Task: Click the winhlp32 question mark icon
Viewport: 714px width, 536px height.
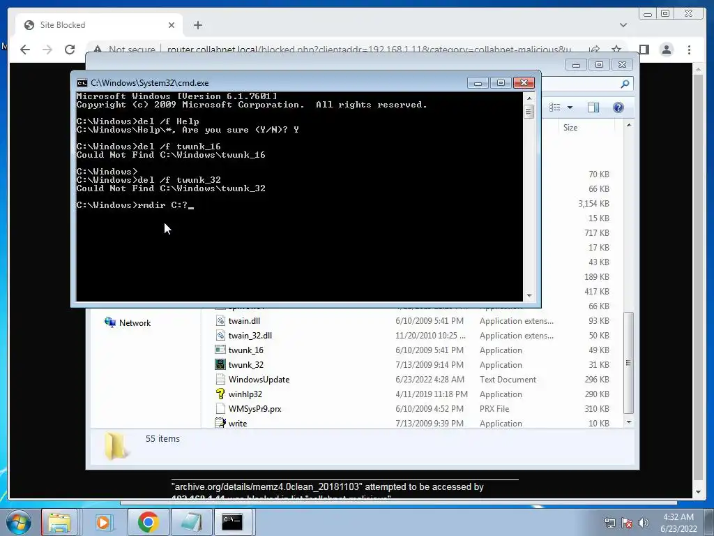Action: [220, 394]
